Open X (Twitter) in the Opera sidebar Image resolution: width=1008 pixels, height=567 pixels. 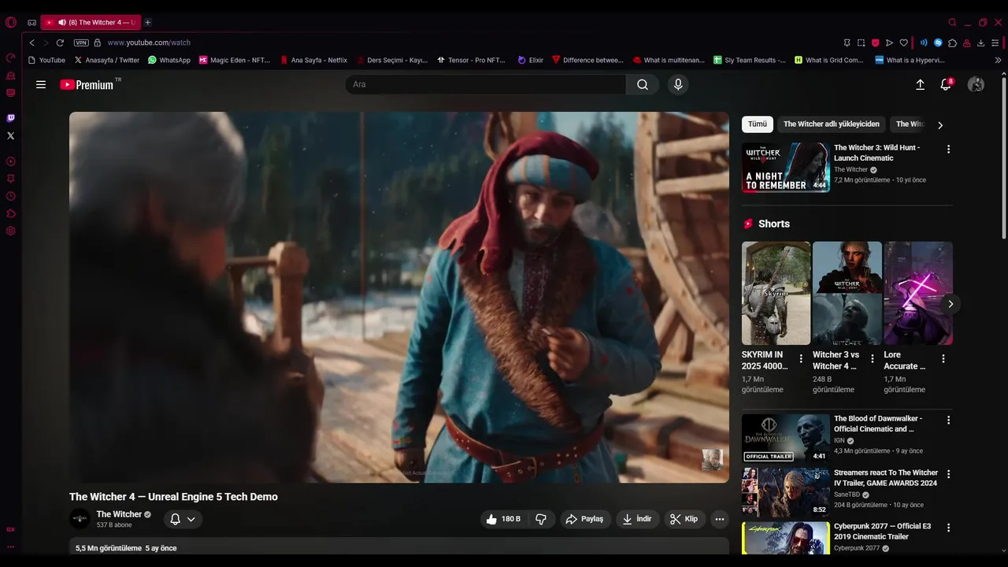[11, 135]
